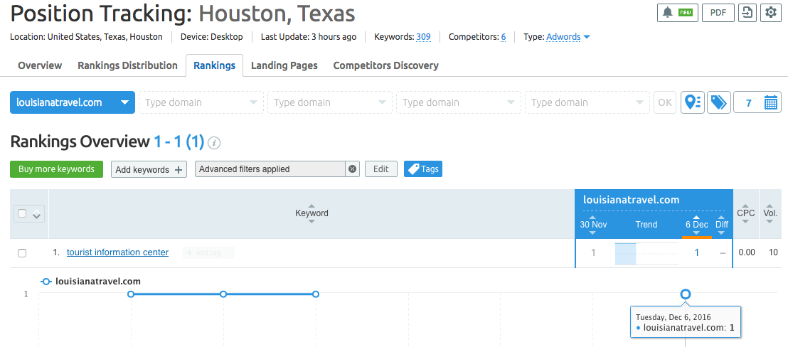Click the Advanced filters applied field
788x347 pixels.
(x=270, y=169)
